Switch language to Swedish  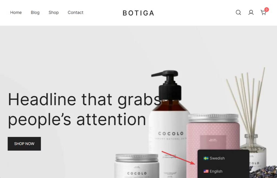pos(214,158)
